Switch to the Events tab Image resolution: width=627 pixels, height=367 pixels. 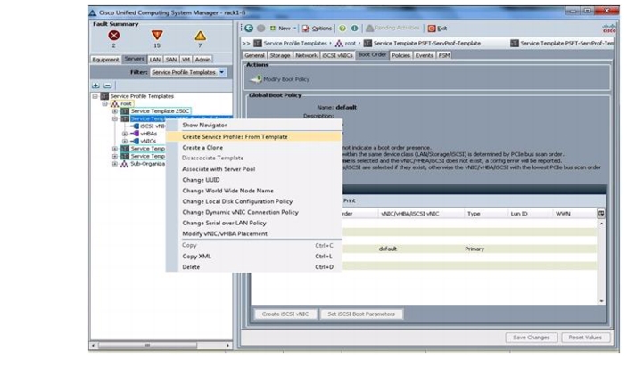[425, 55]
